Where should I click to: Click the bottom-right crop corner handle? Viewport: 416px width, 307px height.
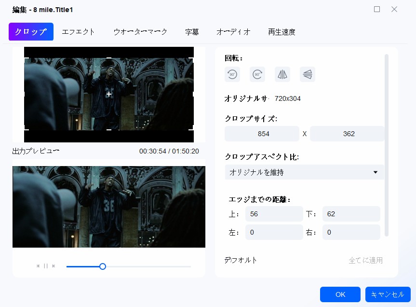(x=191, y=129)
